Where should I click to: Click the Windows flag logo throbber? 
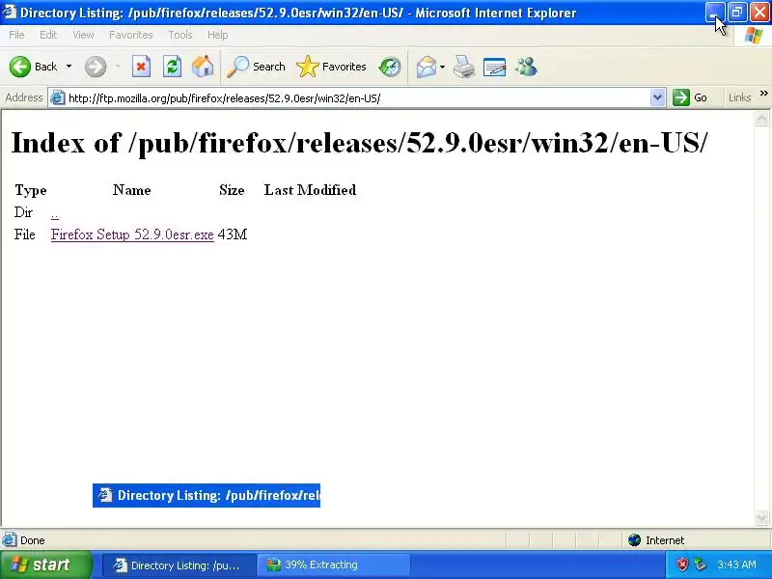point(754,36)
